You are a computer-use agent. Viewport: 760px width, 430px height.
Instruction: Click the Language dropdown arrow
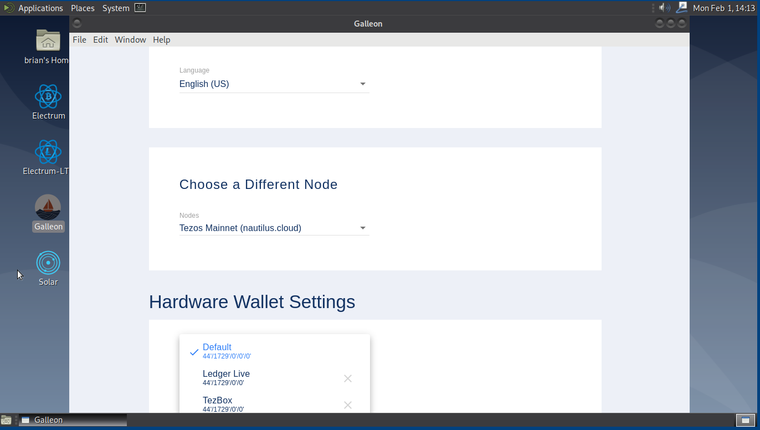[363, 84]
